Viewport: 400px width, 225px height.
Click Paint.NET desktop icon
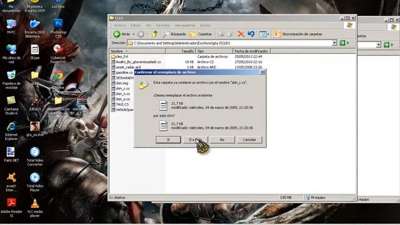click(x=11, y=154)
